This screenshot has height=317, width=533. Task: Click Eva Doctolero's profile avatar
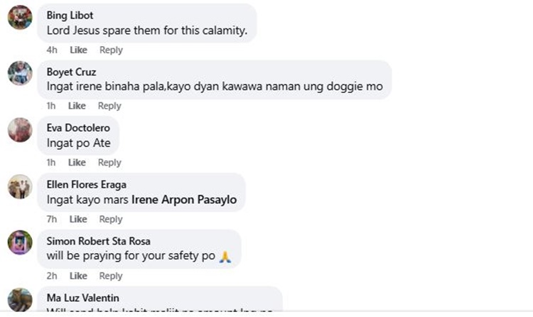pos(20,130)
